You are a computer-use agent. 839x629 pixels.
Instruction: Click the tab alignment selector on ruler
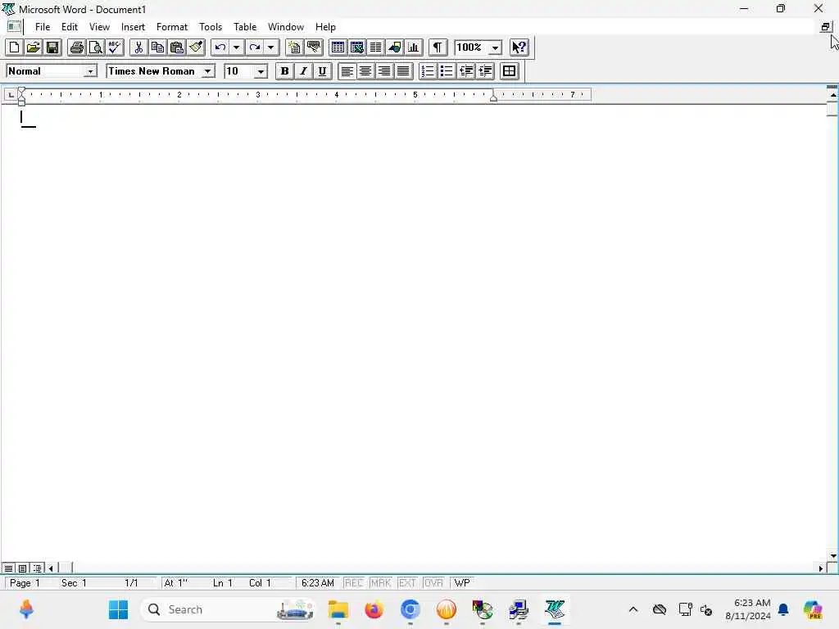coord(11,95)
